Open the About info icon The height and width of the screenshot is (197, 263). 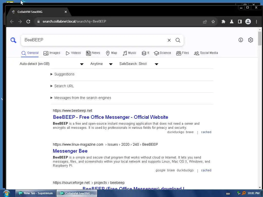(241, 40)
